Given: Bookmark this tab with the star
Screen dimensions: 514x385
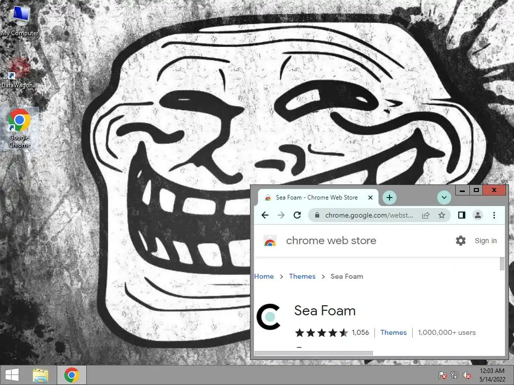Looking at the screenshot, I should 442,215.
